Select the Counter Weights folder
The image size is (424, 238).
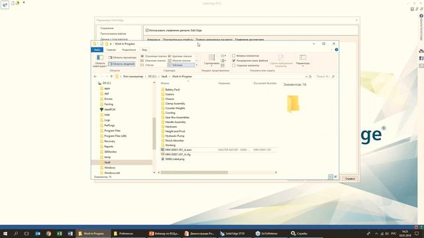pyautogui.click(x=175, y=108)
